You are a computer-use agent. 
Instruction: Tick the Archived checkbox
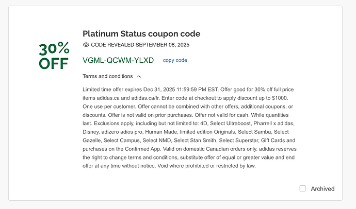coord(303,188)
